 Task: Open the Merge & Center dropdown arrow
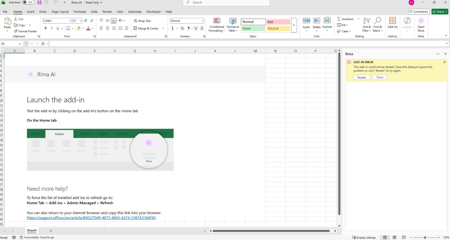pos(163,28)
